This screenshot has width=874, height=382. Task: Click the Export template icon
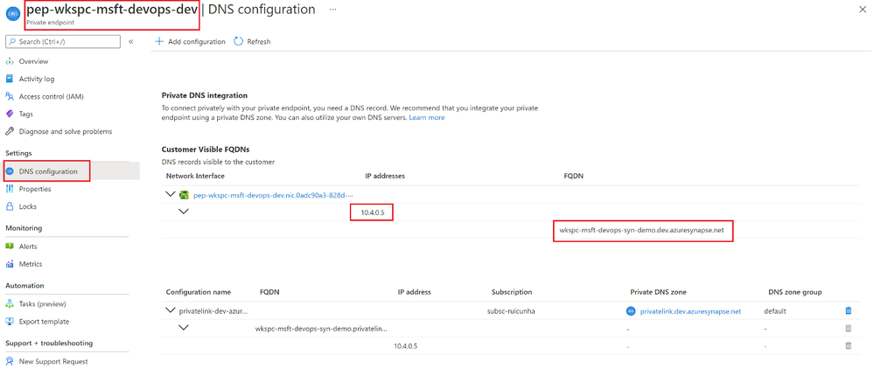pyautogui.click(x=10, y=322)
